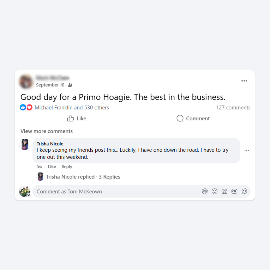The width and height of the screenshot is (270, 270).
Task: Open the GIF picker for the comment
Action: [x=234, y=191]
